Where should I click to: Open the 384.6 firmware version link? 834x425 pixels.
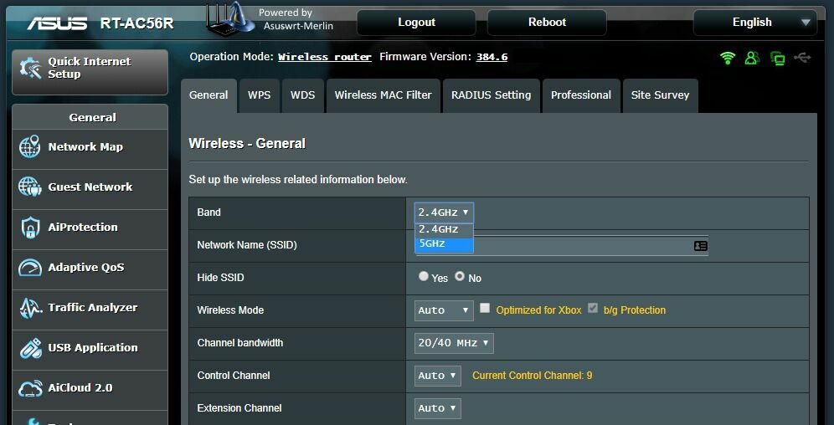492,57
